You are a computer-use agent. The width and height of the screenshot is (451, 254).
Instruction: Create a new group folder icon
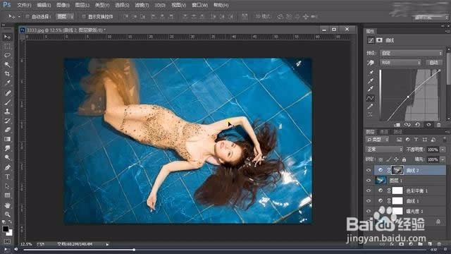(420, 244)
